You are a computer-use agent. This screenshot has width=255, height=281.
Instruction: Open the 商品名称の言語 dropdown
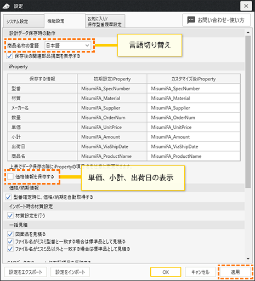click(68, 45)
